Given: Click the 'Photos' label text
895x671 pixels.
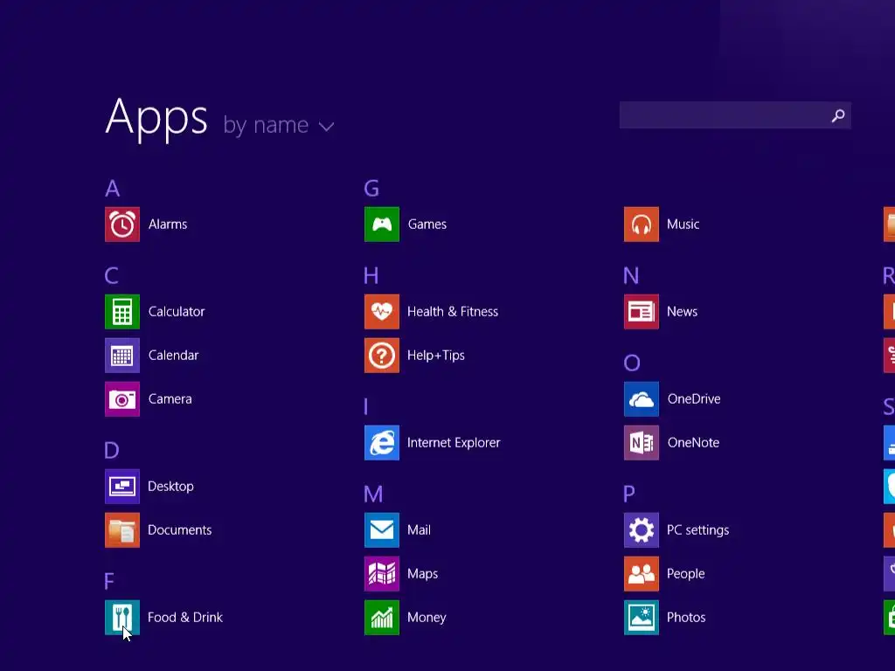Looking at the screenshot, I should 687,618.
